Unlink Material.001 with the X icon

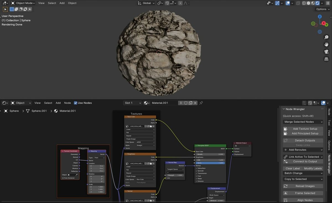[x=195, y=103]
